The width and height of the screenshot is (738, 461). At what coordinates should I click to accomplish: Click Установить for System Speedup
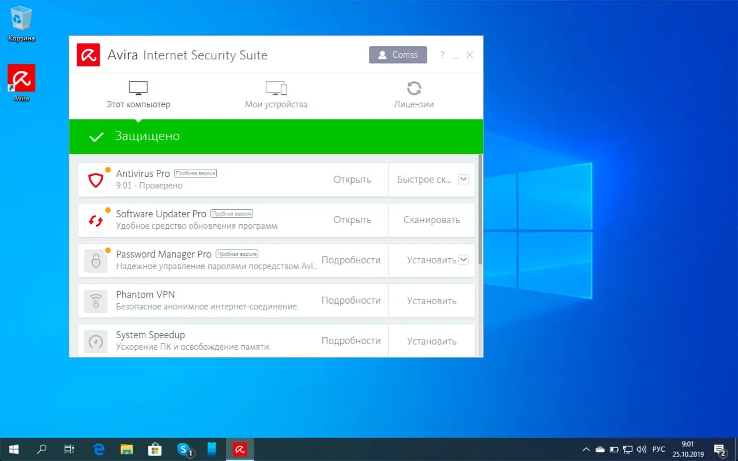[x=432, y=341]
